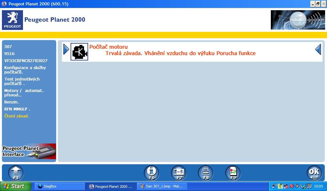327x191 pixels.
Task: Select highlighted Čtení závad. item
Action: 17,116
